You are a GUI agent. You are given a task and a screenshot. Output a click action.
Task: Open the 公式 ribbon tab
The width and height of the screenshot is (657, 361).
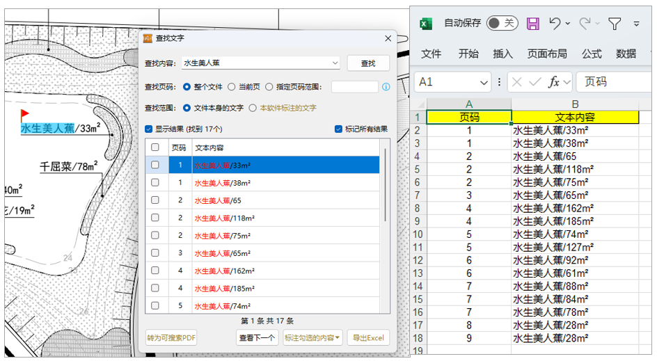click(592, 54)
